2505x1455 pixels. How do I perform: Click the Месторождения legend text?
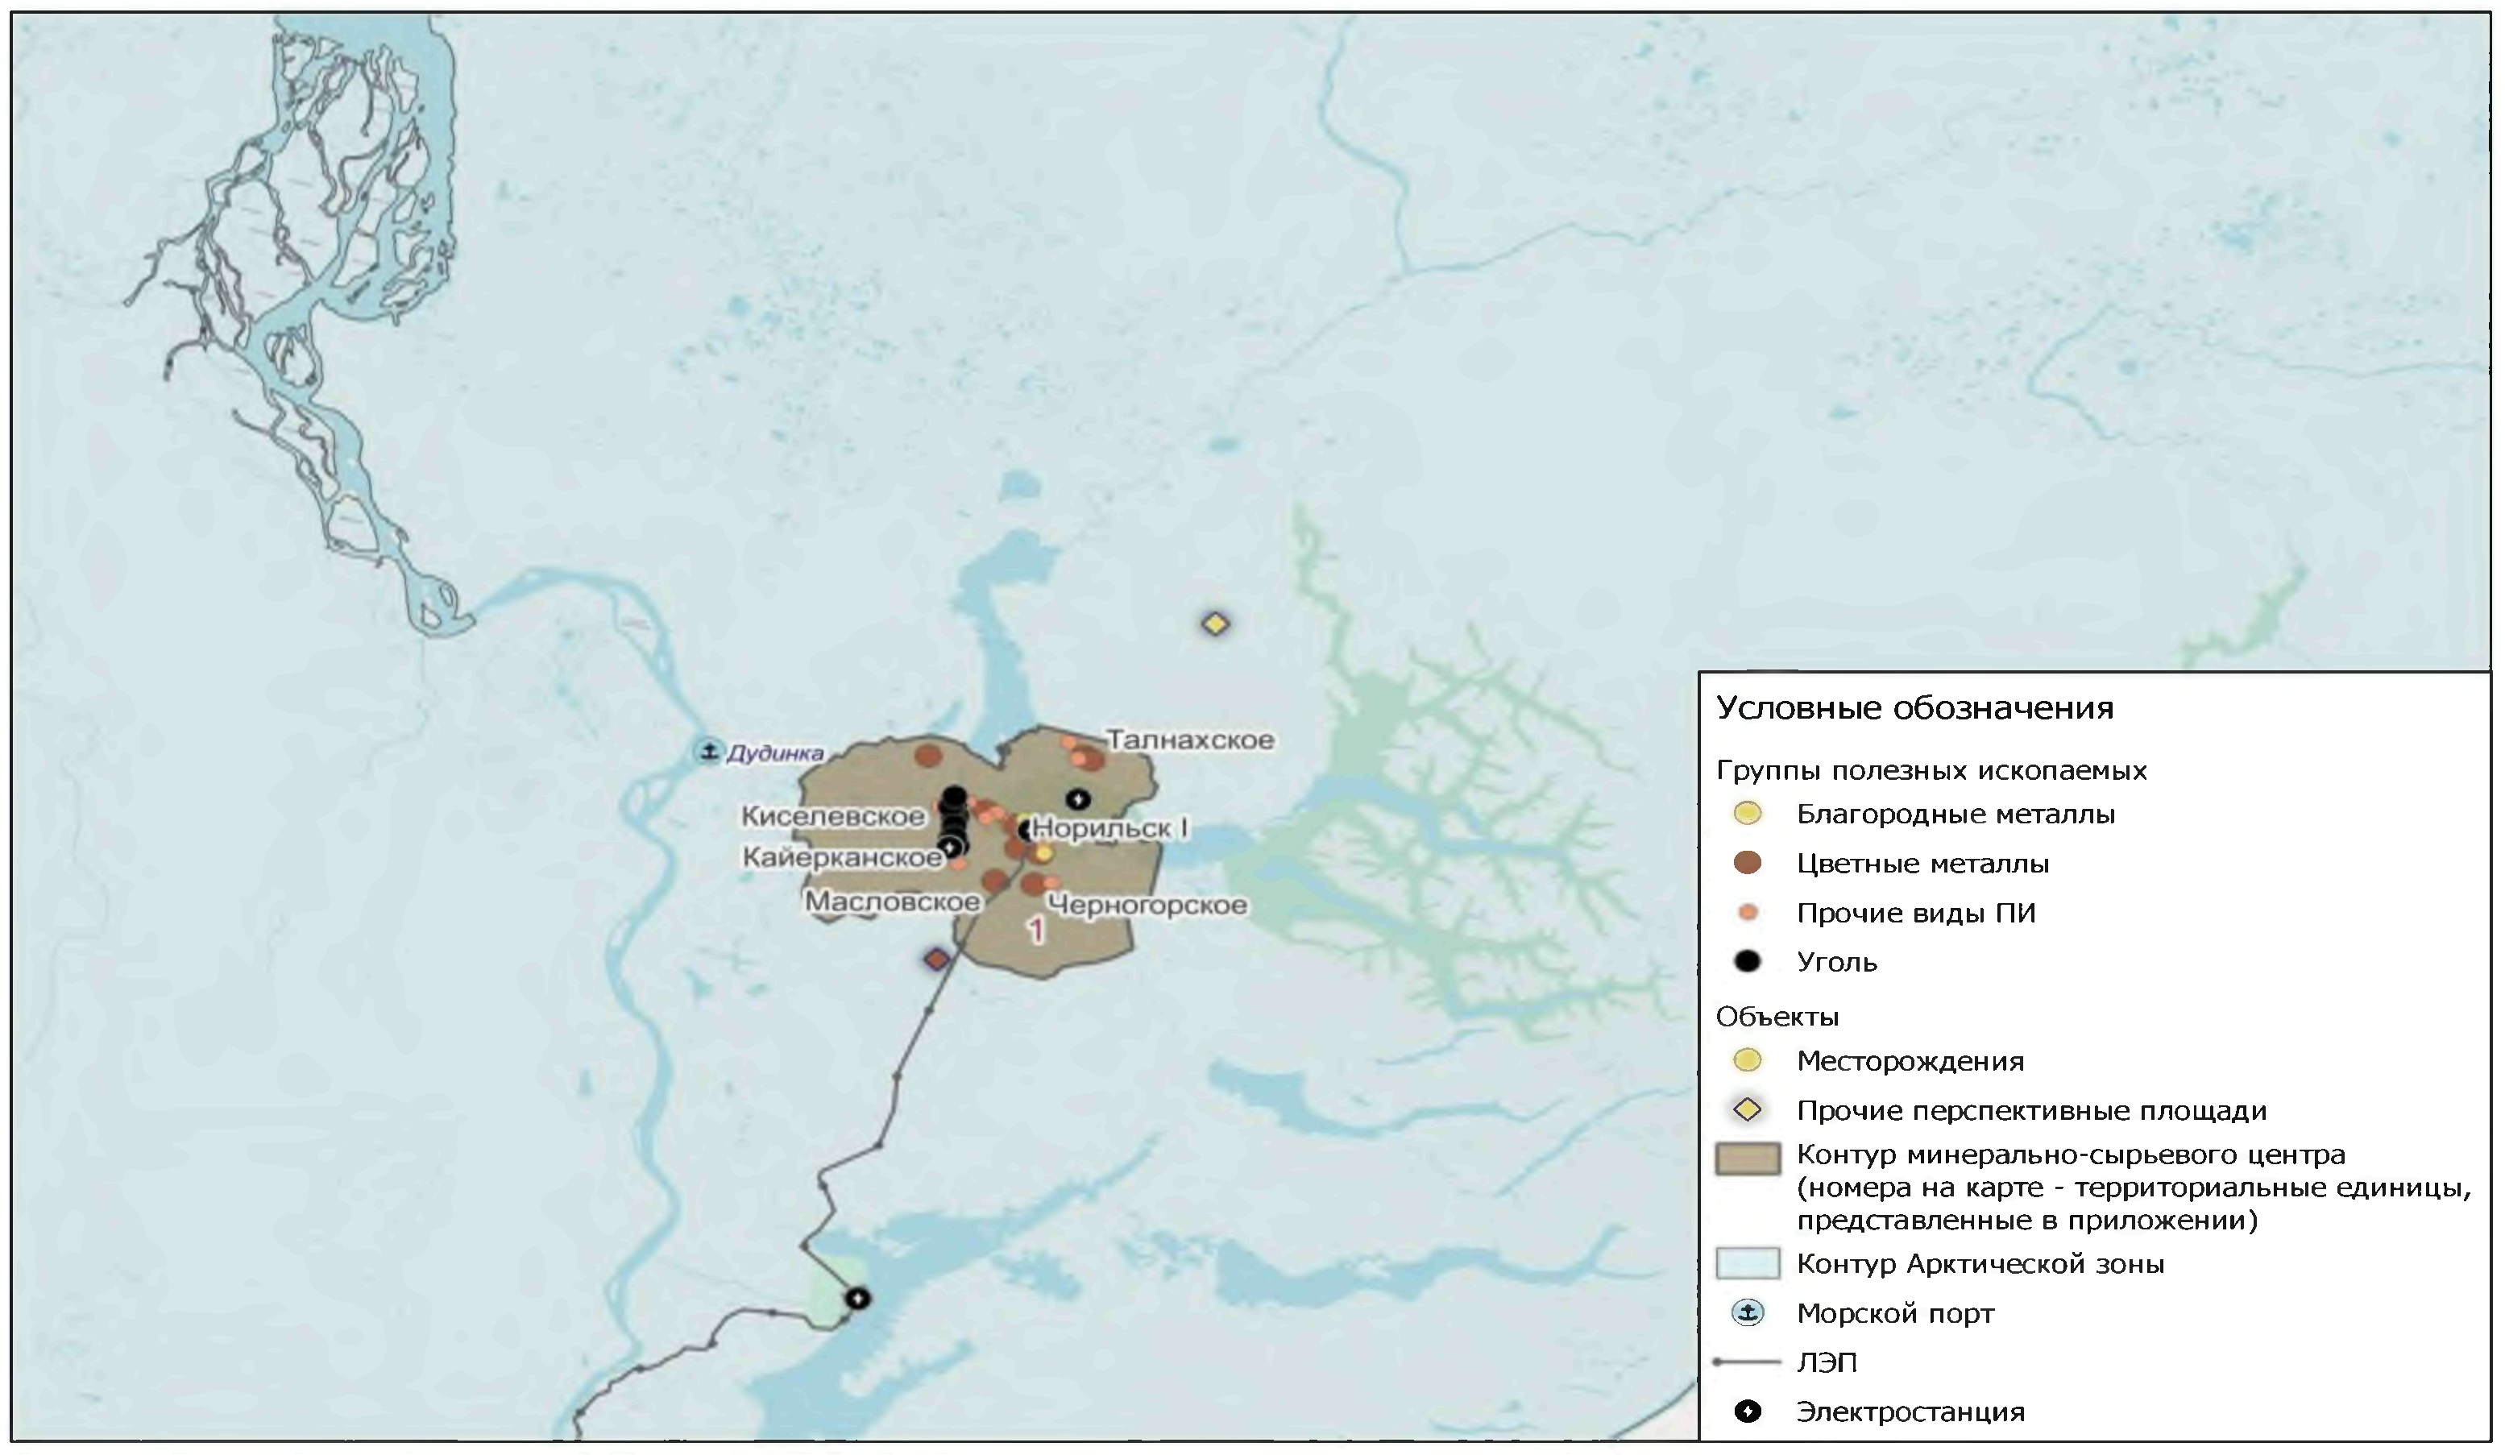(x=1910, y=1061)
